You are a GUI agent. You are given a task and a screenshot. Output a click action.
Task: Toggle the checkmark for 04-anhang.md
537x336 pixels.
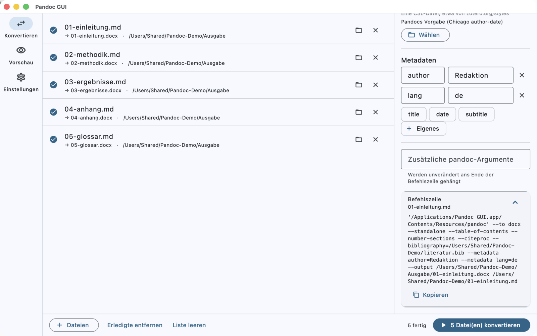click(53, 112)
